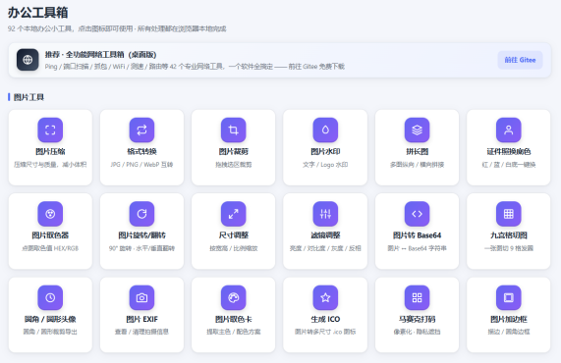Click the 90° 旋转 · 水平/垂直翻转 description

[x=141, y=248]
